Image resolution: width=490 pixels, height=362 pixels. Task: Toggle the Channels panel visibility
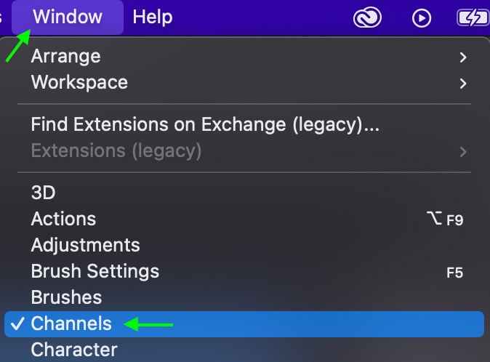pos(244,324)
